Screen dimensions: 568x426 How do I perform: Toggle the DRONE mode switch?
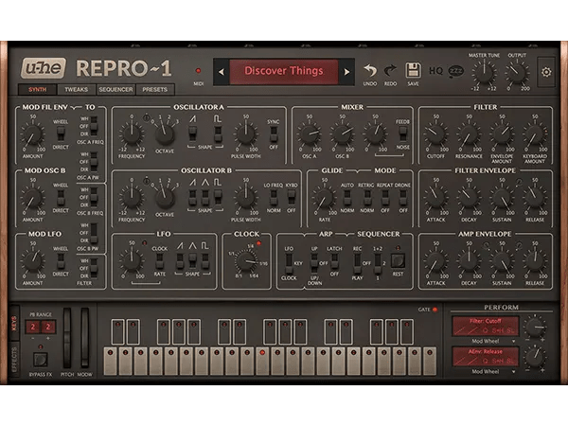403,198
